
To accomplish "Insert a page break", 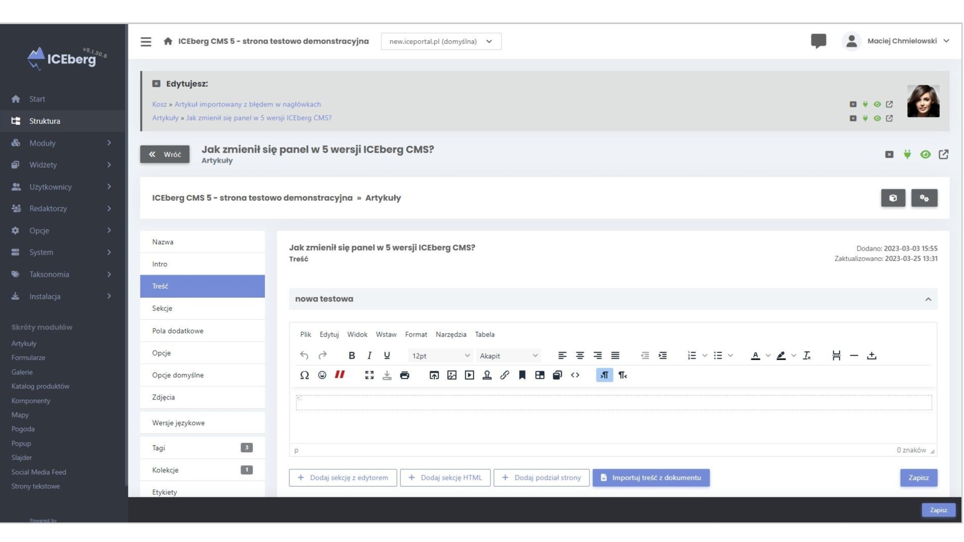I will tap(836, 355).
